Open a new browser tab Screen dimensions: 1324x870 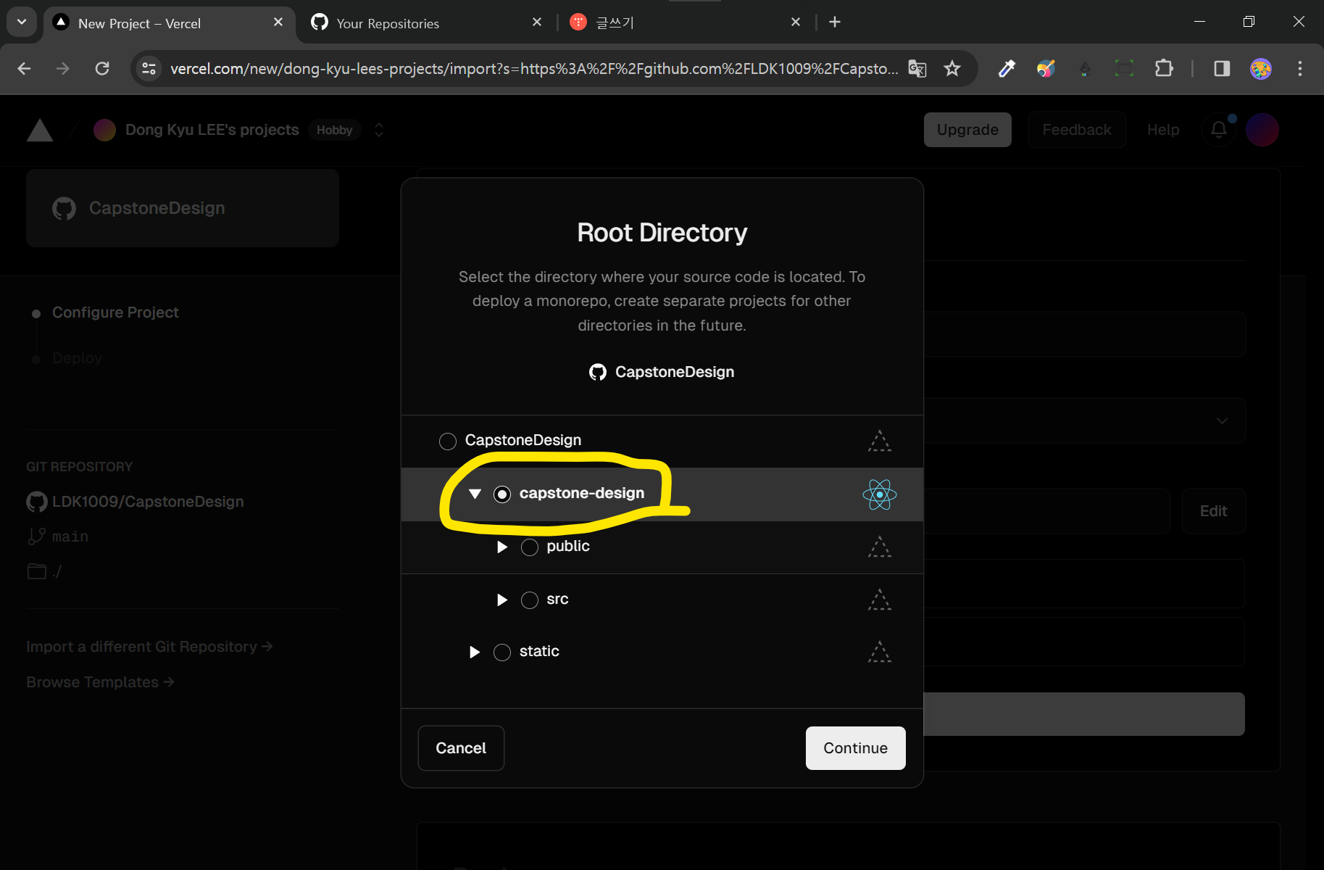(835, 22)
